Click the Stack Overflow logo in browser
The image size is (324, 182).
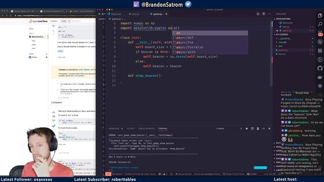point(38,21)
